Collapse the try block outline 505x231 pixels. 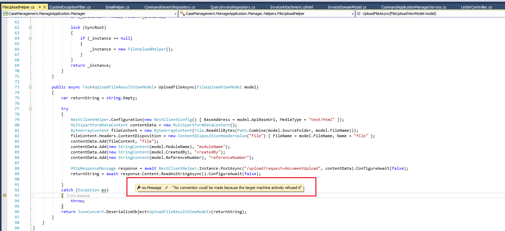tap(30, 109)
